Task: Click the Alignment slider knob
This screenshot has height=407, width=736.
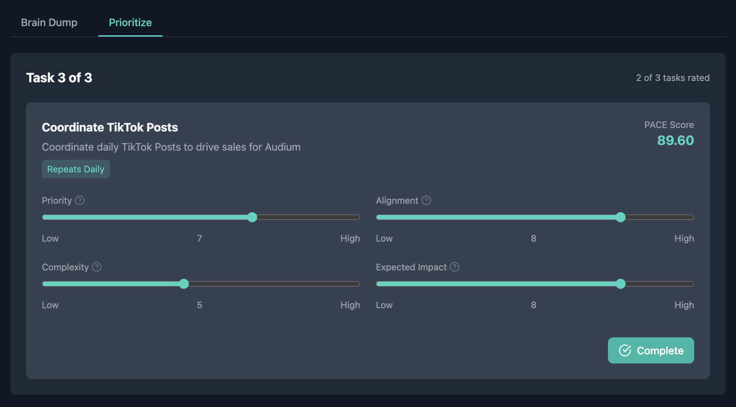Action: click(621, 217)
